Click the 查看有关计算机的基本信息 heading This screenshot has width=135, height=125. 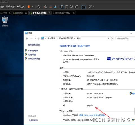(x=75, y=46)
